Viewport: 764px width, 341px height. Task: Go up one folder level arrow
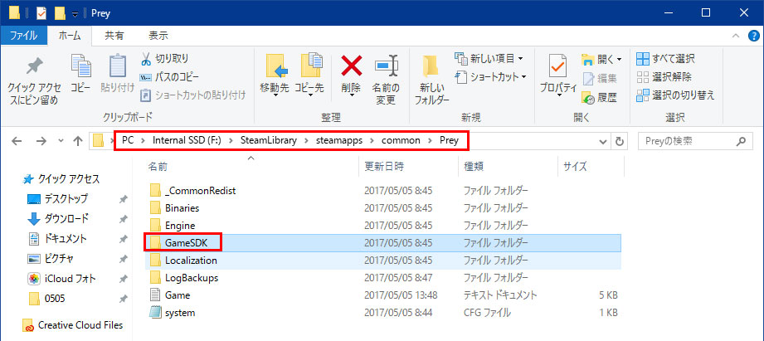(77, 141)
